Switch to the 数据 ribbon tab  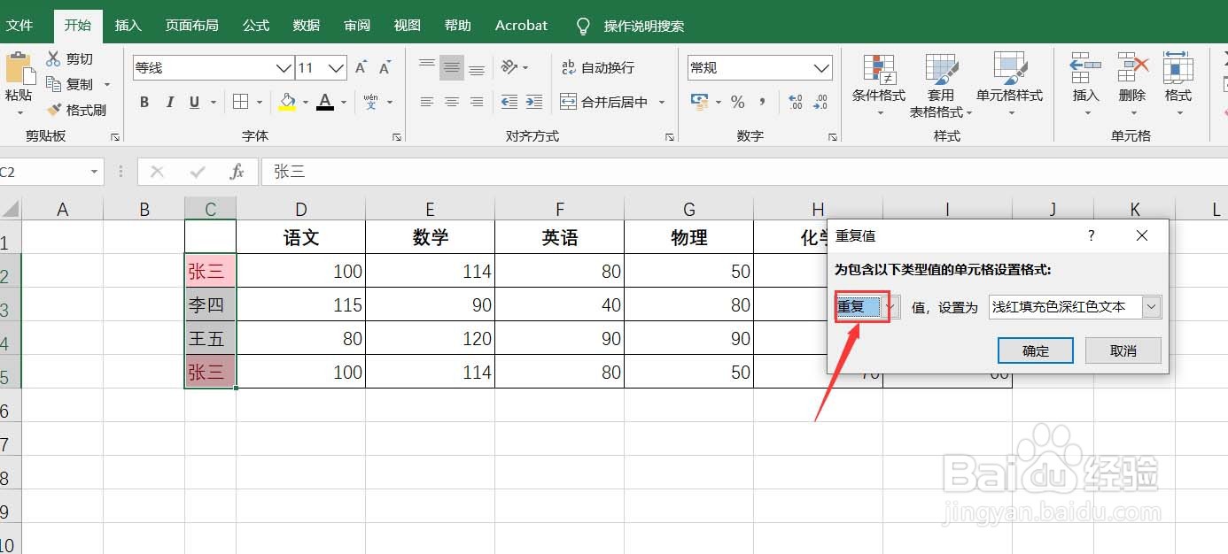click(x=306, y=26)
